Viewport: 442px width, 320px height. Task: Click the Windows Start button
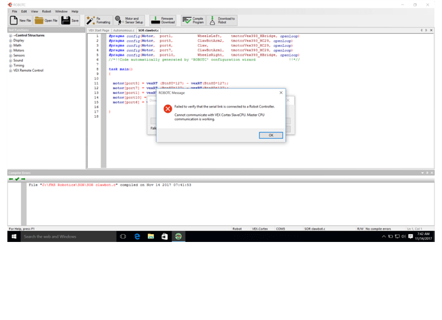14,237
